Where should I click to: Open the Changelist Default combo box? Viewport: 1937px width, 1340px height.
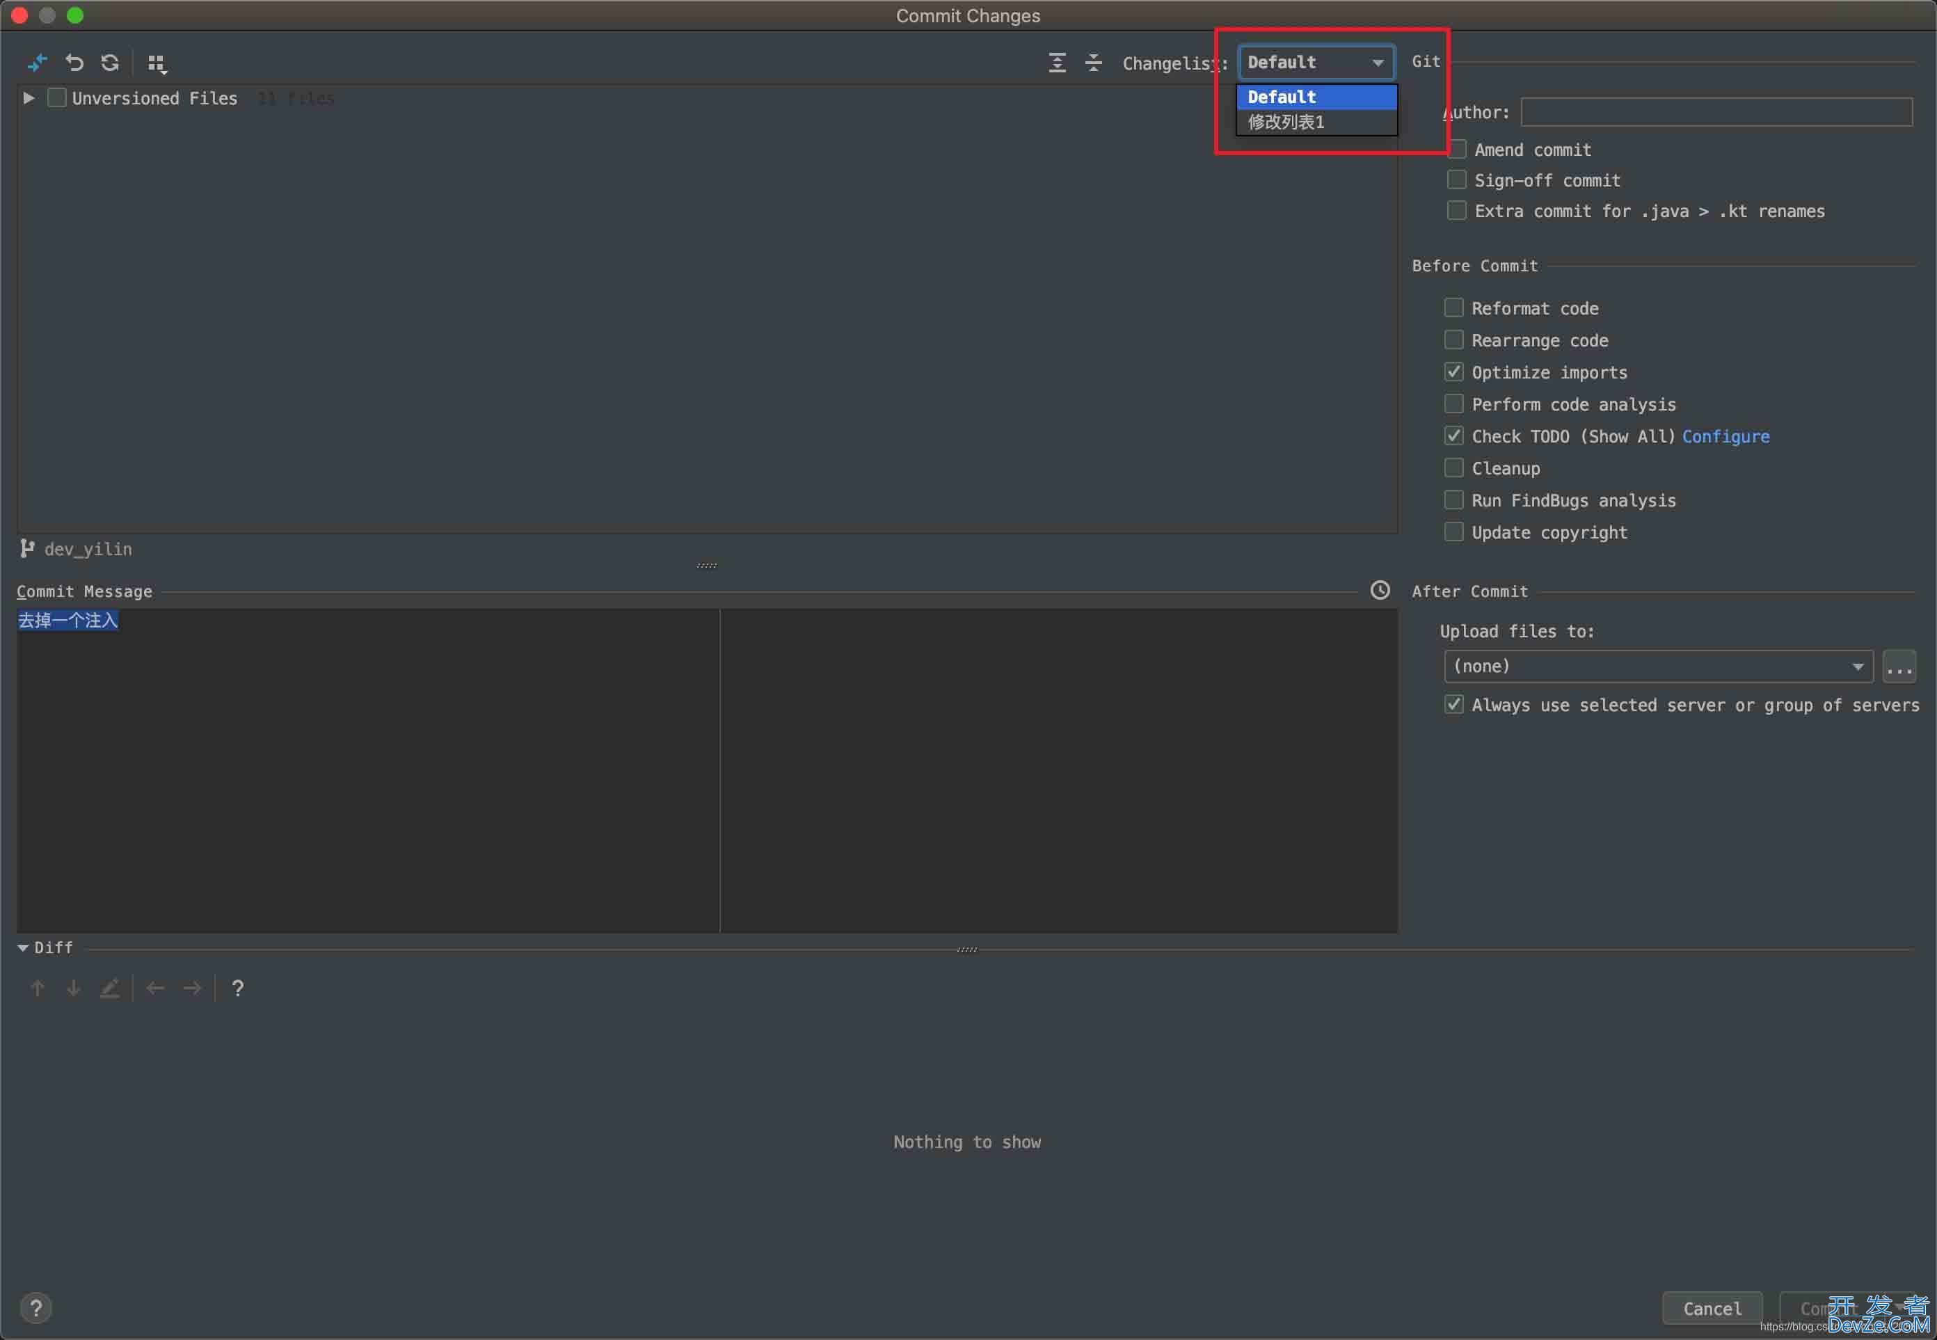pyautogui.click(x=1316, y=62)
